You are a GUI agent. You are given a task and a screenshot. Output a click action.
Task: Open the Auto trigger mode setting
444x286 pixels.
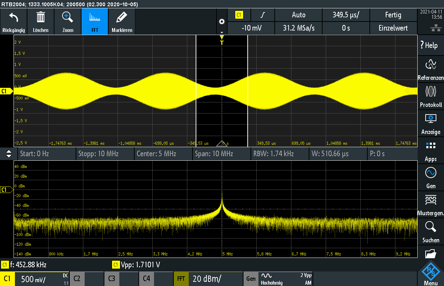298,15
